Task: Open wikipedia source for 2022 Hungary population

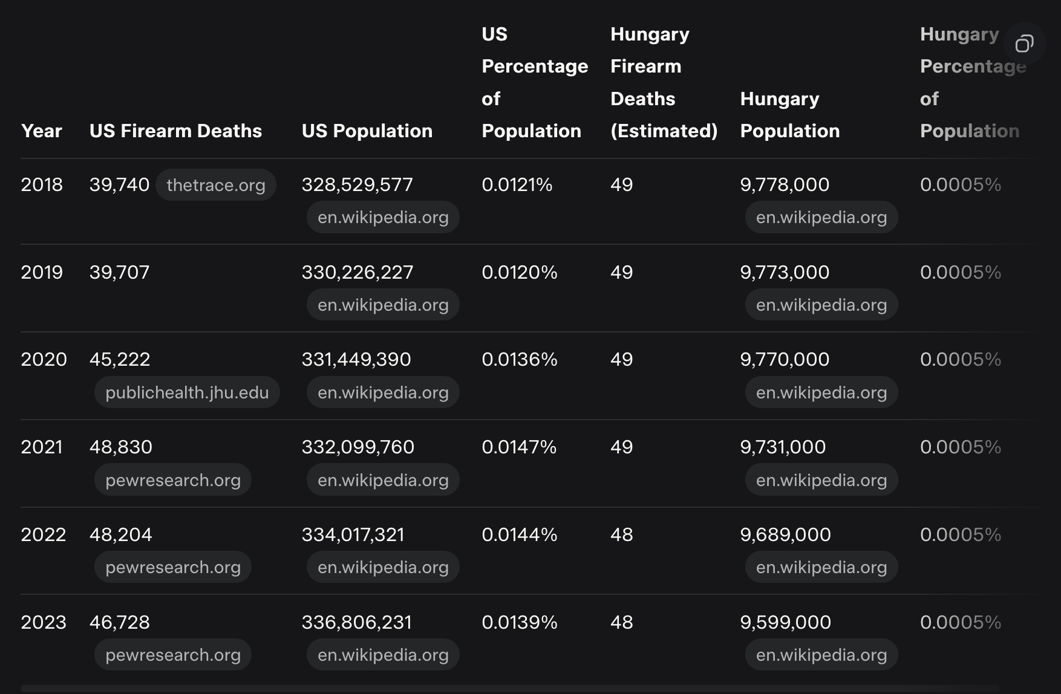Action: 821,568
